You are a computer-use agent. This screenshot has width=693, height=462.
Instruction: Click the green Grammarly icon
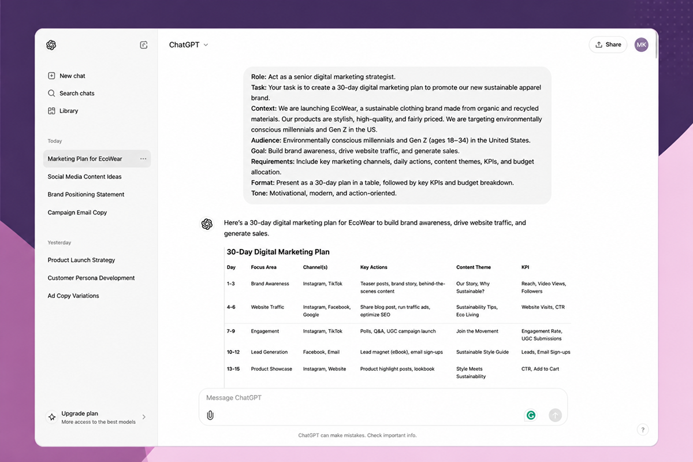530,415
